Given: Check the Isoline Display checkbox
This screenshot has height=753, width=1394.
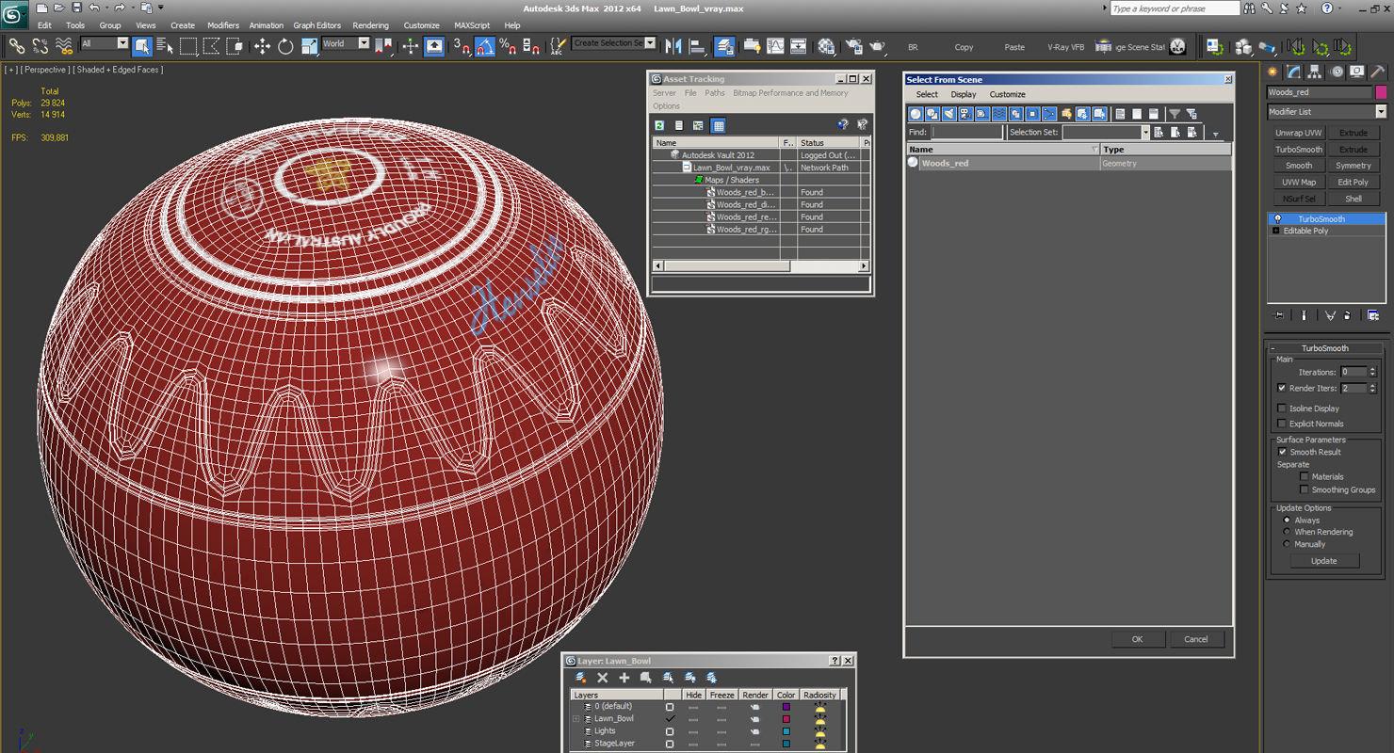Looking at the screenshot, I should pyautogui.click(x=1281, y=409).
